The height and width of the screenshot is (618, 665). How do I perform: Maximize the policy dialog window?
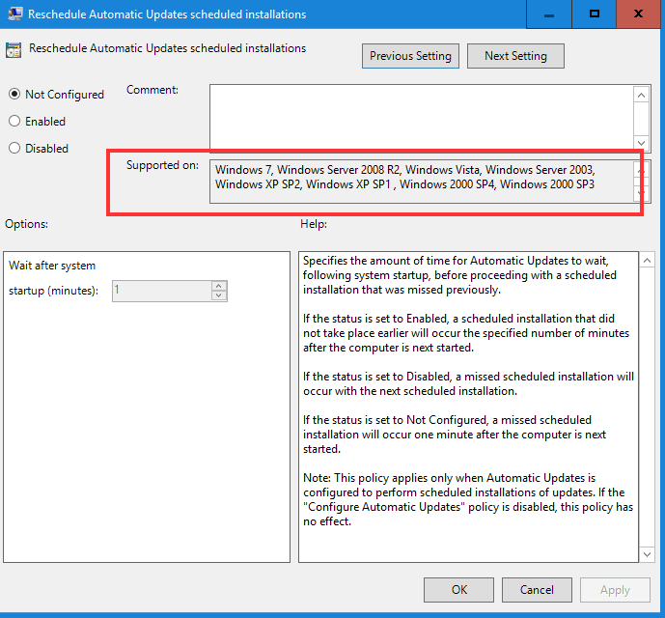(595, 14)
